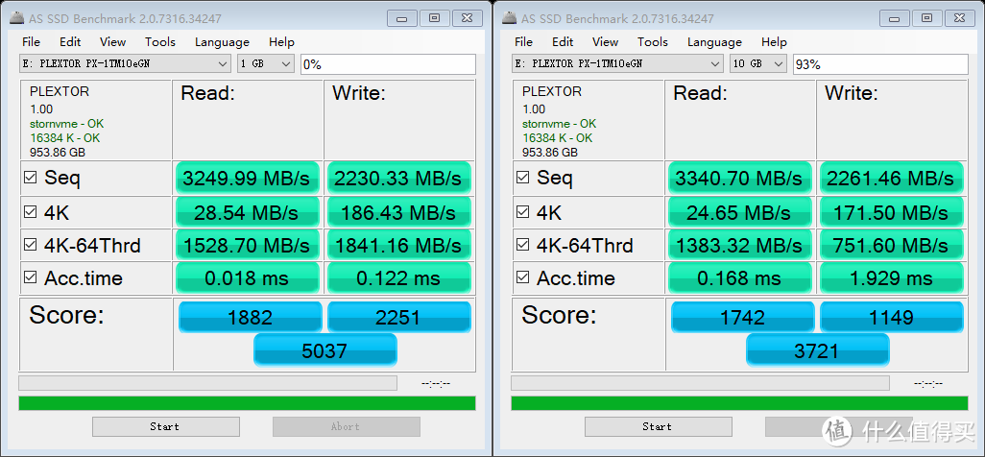985x457 pixels.
Task: Click Start button in right window
Action: [x=659, y=426]
